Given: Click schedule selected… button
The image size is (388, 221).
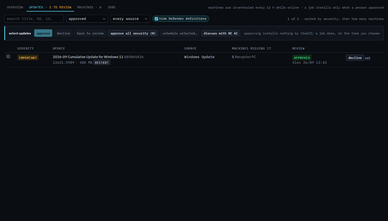Looking at the screenshot, I should click(x=180, y=33).
